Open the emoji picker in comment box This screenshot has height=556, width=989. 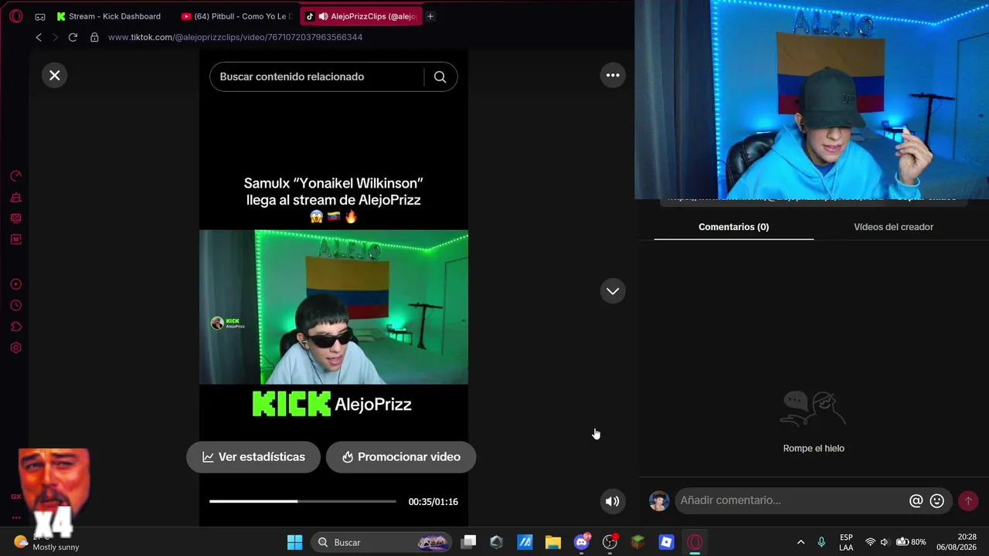(937, 500)
